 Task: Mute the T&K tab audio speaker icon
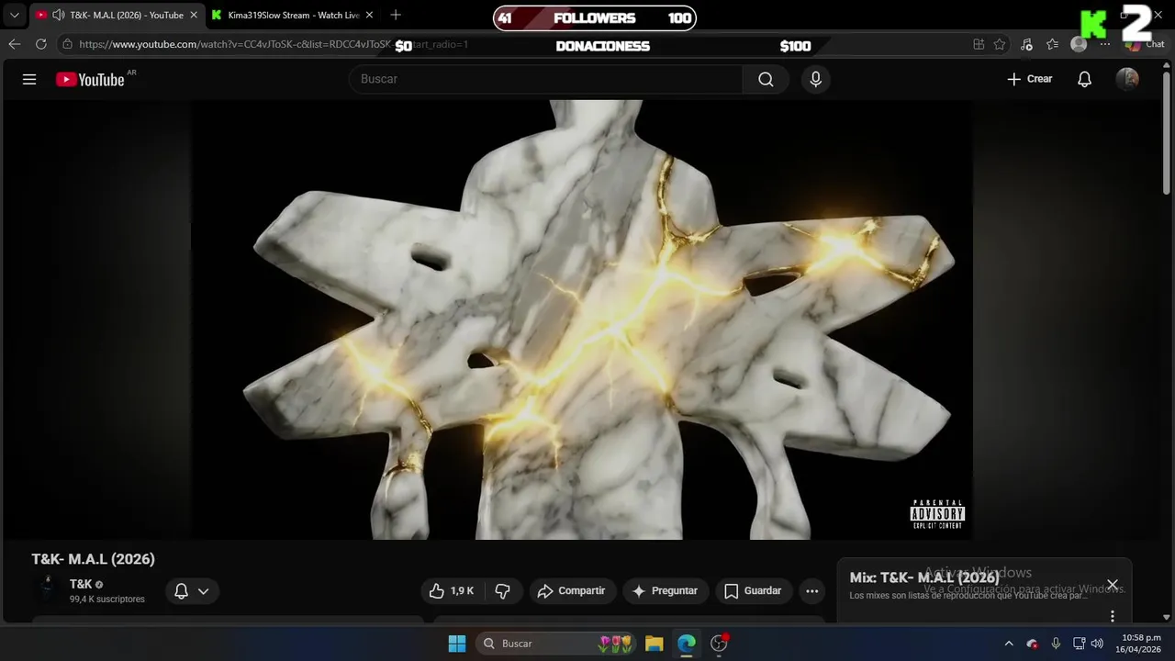point(59,15)
